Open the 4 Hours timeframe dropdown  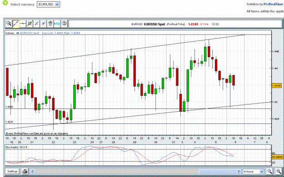(x=254, y=172)
